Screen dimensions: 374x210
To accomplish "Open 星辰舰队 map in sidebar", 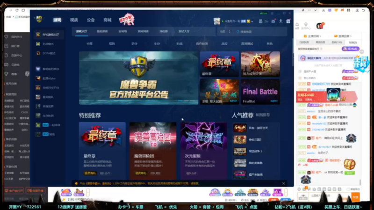I will 49,97.
